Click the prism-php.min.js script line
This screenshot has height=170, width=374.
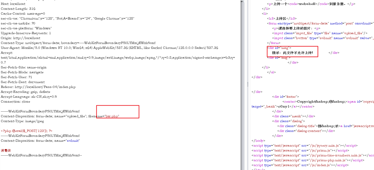(308, 160)
